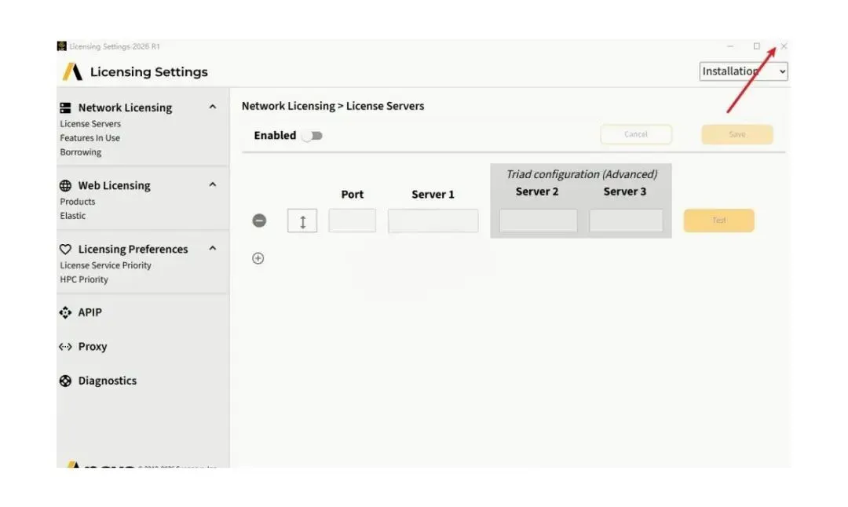The width and height of the screenshot is (848, 507).
Task: Click the reorder up-down arrow button
Action: [302, 221]
